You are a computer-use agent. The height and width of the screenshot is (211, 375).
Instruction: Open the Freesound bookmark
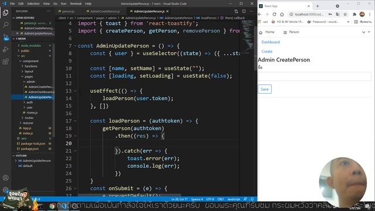tap(323, 22)
